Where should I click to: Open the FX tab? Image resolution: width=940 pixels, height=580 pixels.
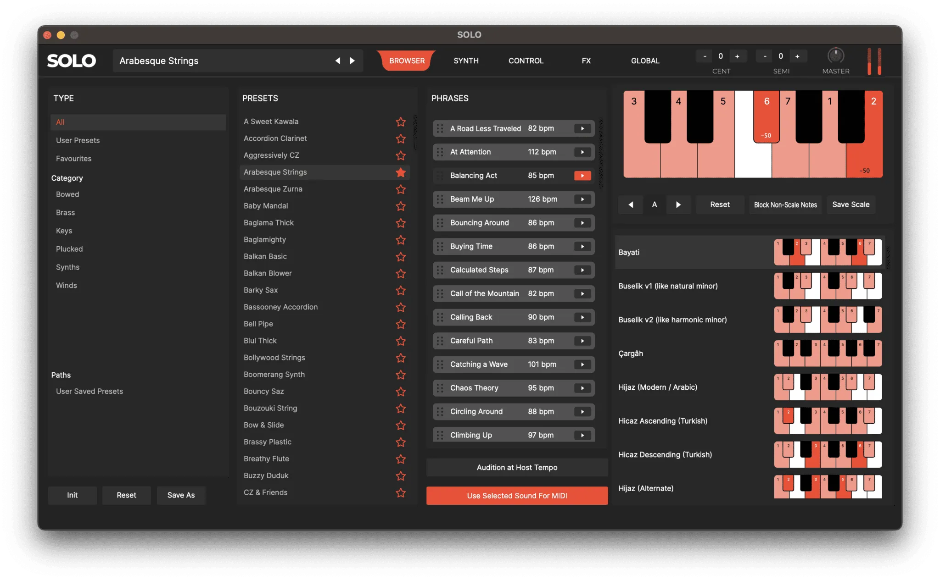tap(586, 61)
